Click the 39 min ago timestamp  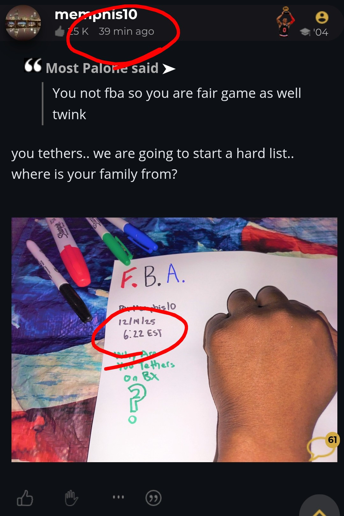pos(126,31)
